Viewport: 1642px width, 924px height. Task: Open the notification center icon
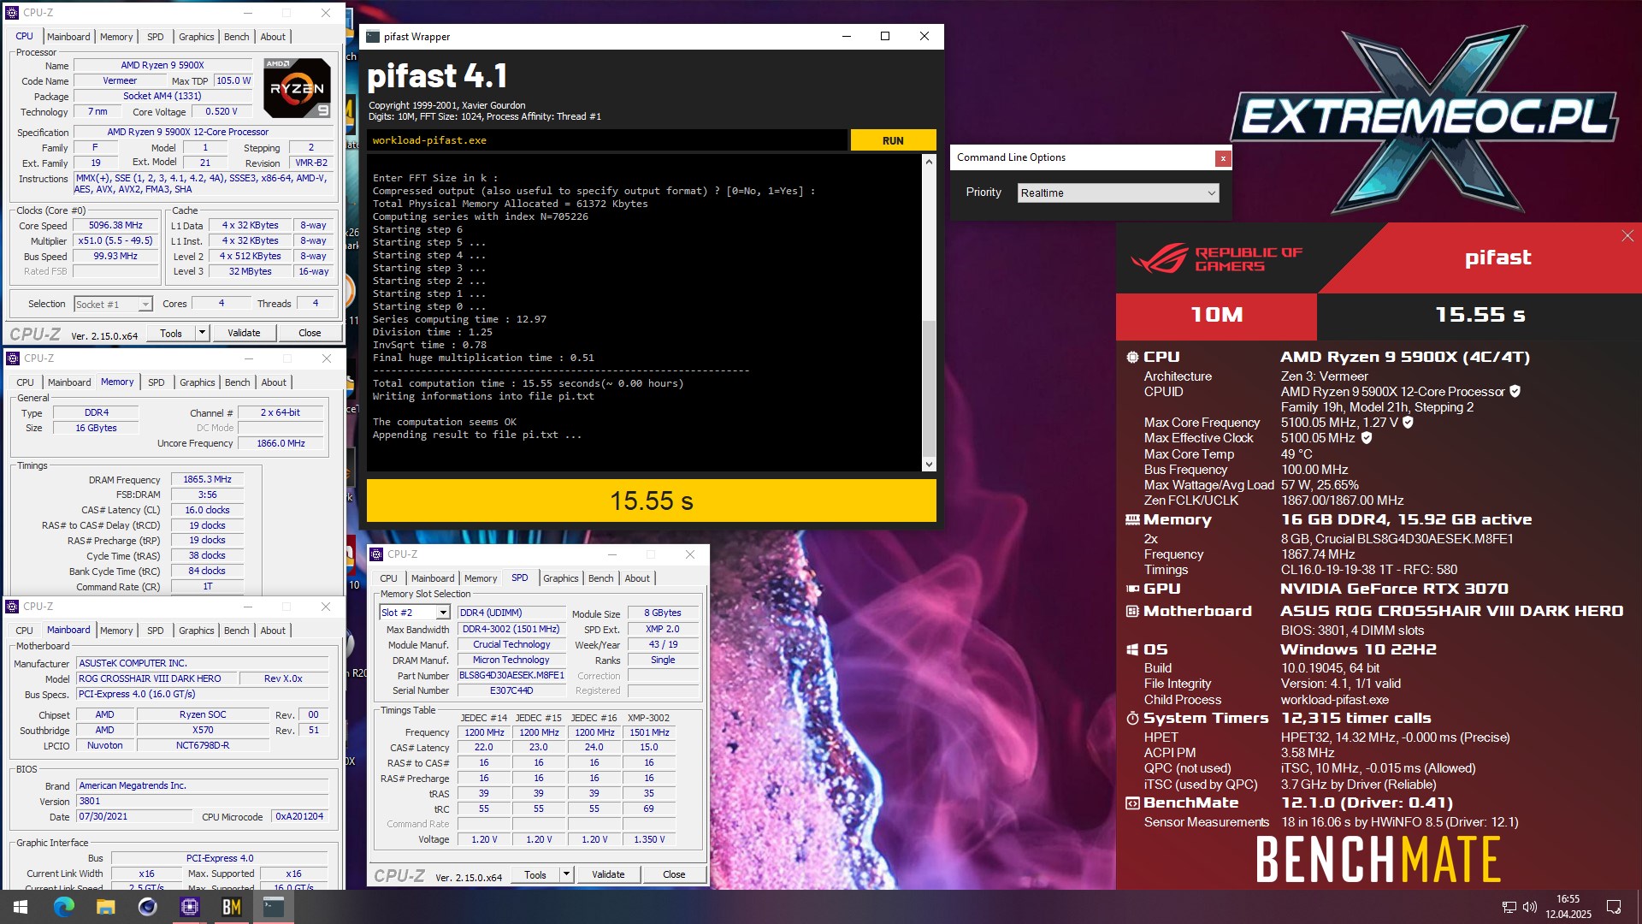(x=1614, y=907)
